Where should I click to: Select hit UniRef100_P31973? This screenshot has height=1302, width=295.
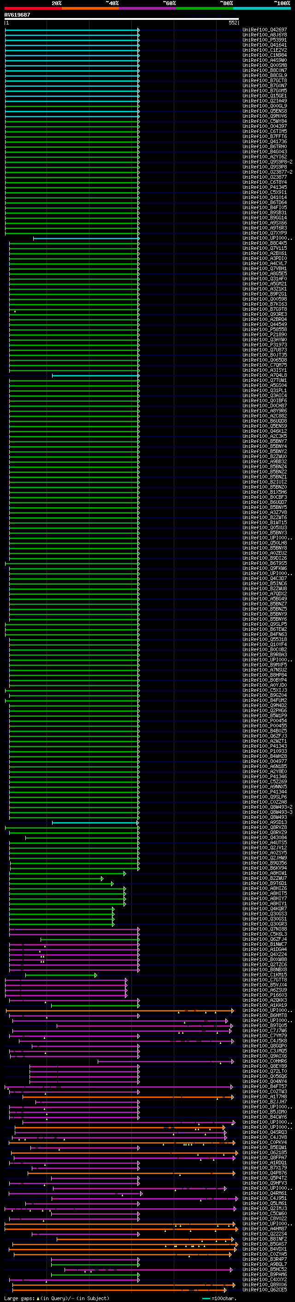(264, 345)
